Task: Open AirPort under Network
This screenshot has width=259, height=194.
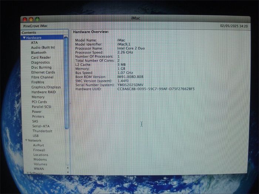Action: tap(38, 145)
